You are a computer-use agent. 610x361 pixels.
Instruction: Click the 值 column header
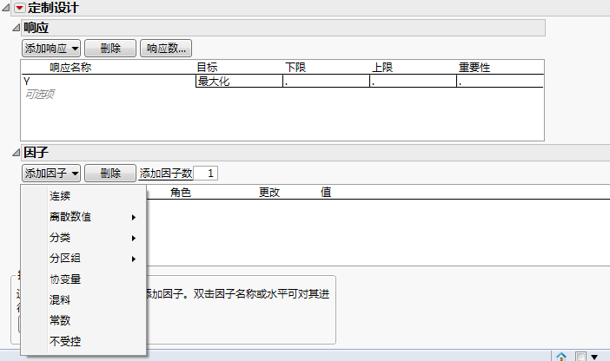[326, 193]
